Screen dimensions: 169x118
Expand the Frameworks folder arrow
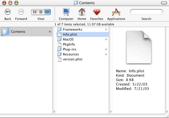[x=106, y=29]
